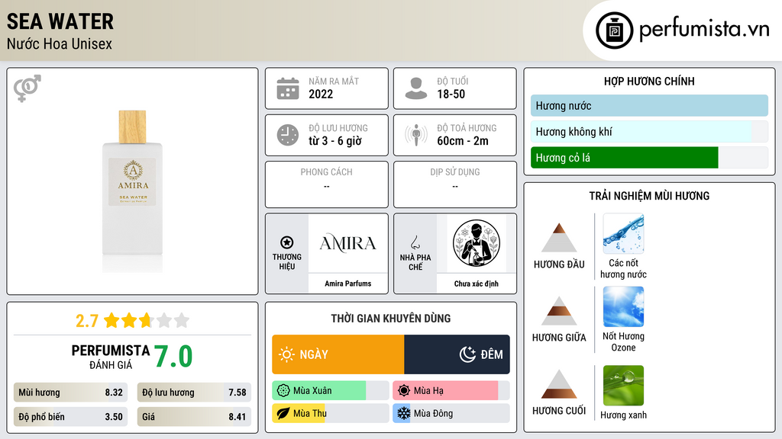Viewport: 782px width, 439px height.
Task: Click the Amira Sea Water bottle image
Action: coord(133,189)
